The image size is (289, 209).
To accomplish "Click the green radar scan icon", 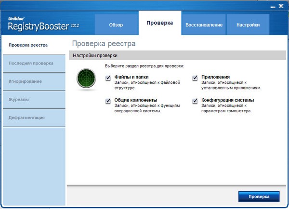I will [x=86, y=79].
